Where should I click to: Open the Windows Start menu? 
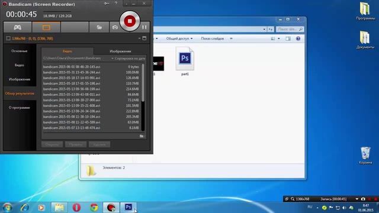[x=7, y=208]
